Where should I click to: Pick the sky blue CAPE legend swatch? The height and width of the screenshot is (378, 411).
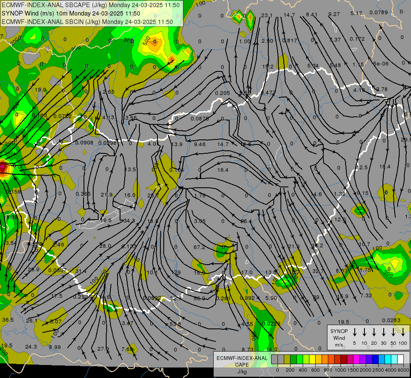click(382, 360)
